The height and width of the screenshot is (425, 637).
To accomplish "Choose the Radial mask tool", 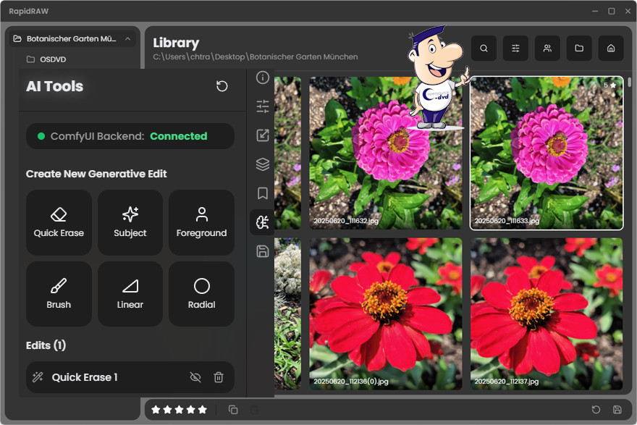I will click(x=201, y=294).
